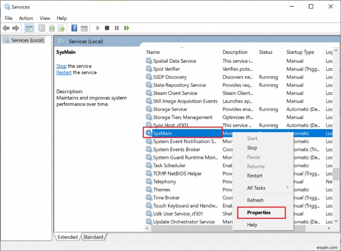Pause the service via the toolbar icon
Viewport: 341px width, 251px height.
click(x=117, y=28)
